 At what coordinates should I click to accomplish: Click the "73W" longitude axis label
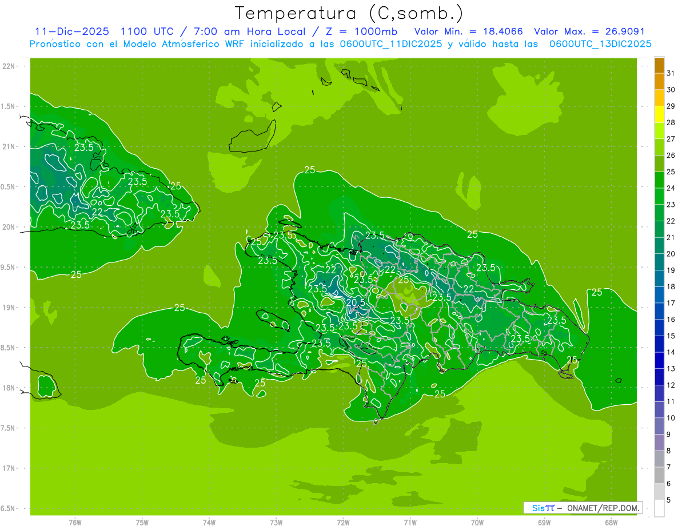point(276,522)
